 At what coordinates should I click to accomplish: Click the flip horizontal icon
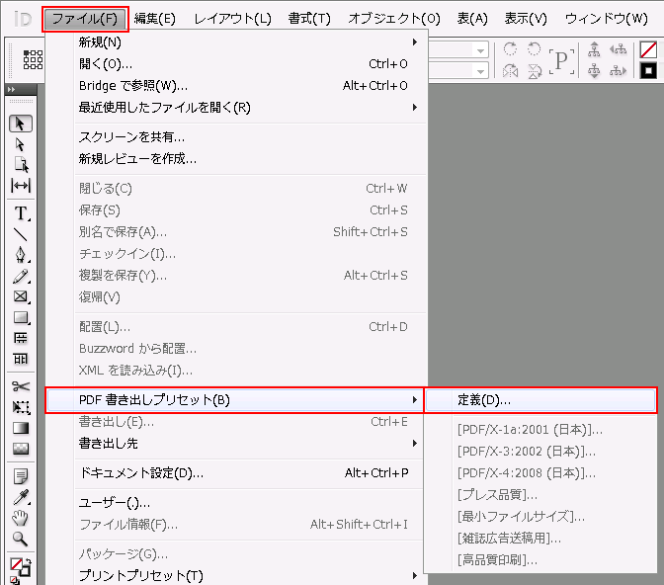pos(510,71)
